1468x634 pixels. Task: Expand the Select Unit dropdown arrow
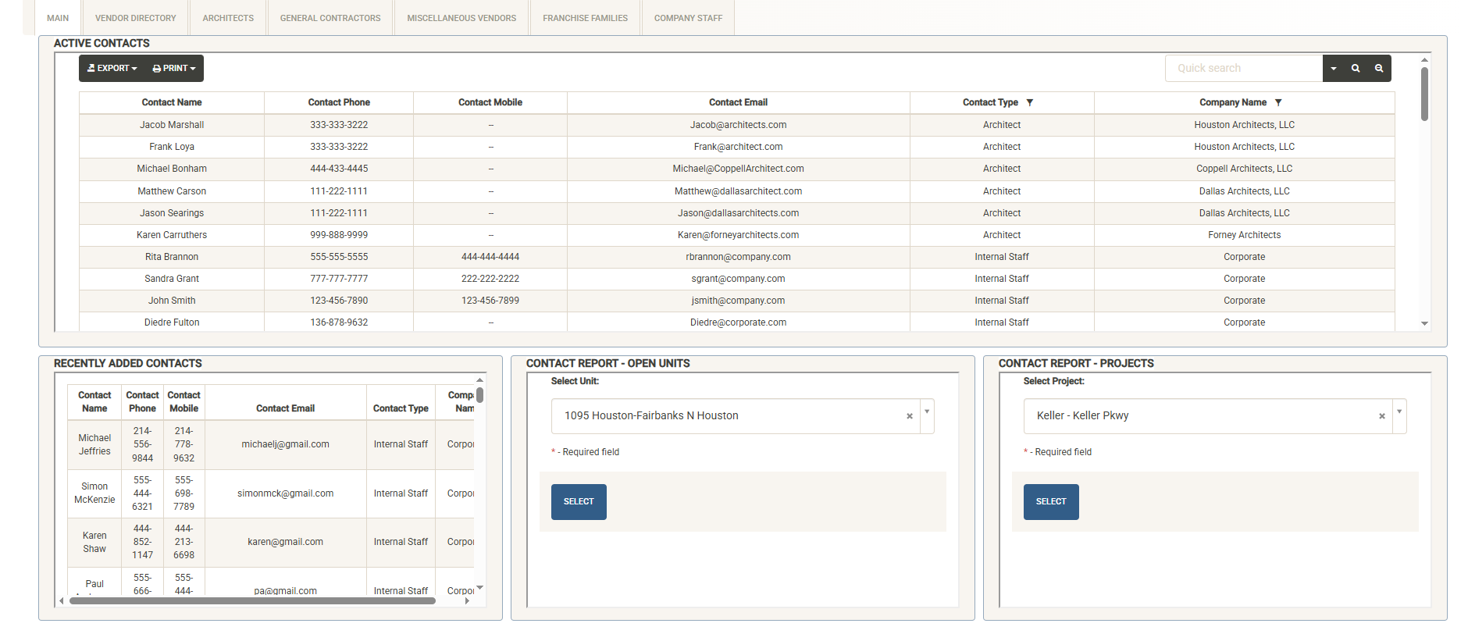pos(927,412)
